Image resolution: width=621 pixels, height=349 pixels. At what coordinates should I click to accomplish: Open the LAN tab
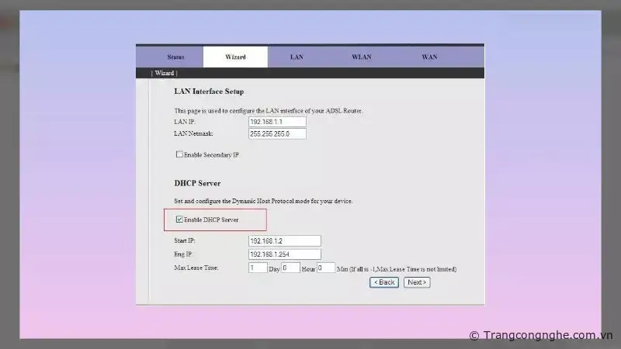[297, 57]
